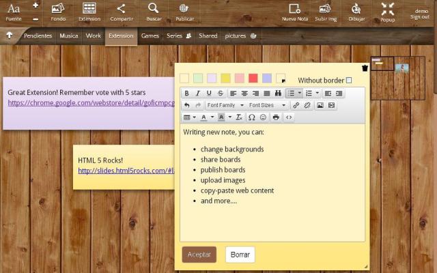
Task: Open Compartir to share the board
Action: [122, 13]
